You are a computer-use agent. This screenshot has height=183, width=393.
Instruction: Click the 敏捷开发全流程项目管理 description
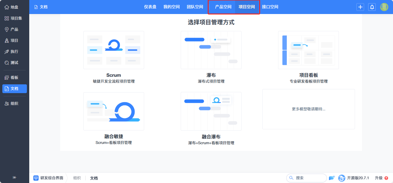[114, 81]
